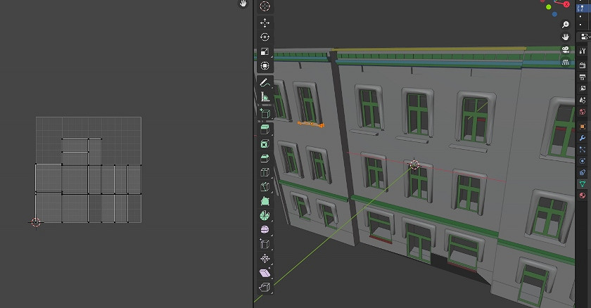Toggle camera view with camera icon
The width and height of the screenshot is (591, 308).
pyautogui.click(x=566, y=49)
